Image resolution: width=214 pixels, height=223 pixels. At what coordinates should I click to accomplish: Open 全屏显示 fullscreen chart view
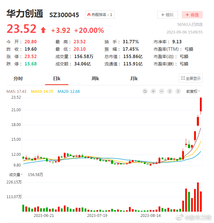coord(191,78)
